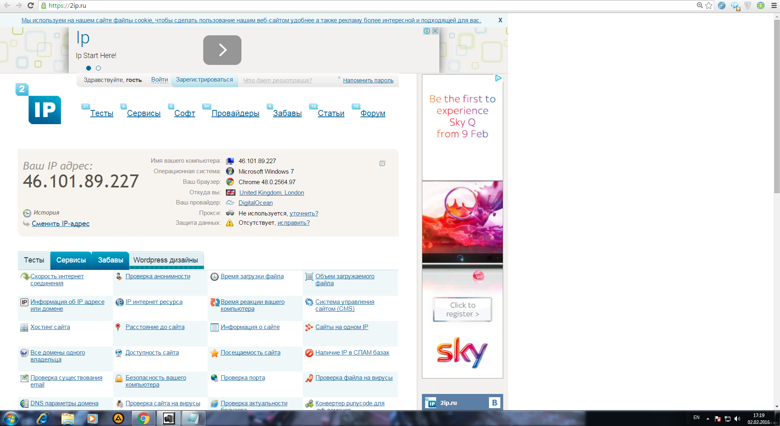Click the proxy уточнить? link

tap(304, 213)
